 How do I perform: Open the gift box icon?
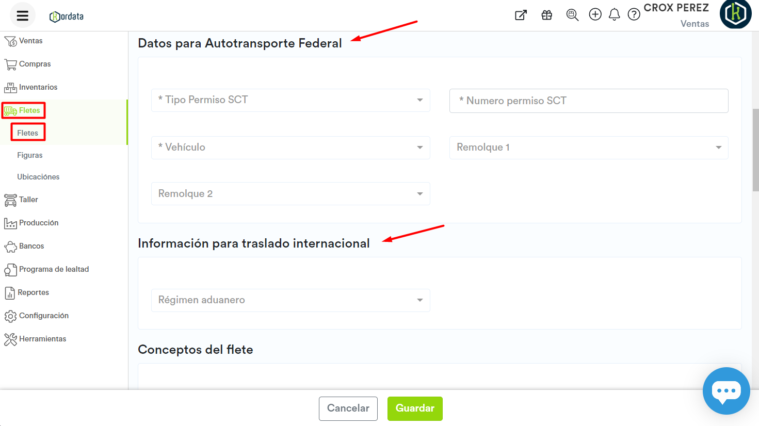(547, 15)
